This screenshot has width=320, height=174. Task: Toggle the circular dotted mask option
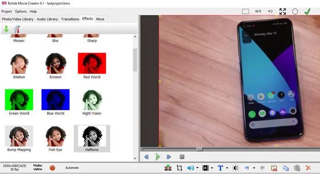tap(295, 11)
